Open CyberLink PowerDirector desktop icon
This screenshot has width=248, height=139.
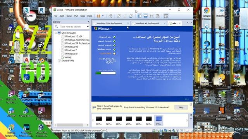tap(26, 131)
